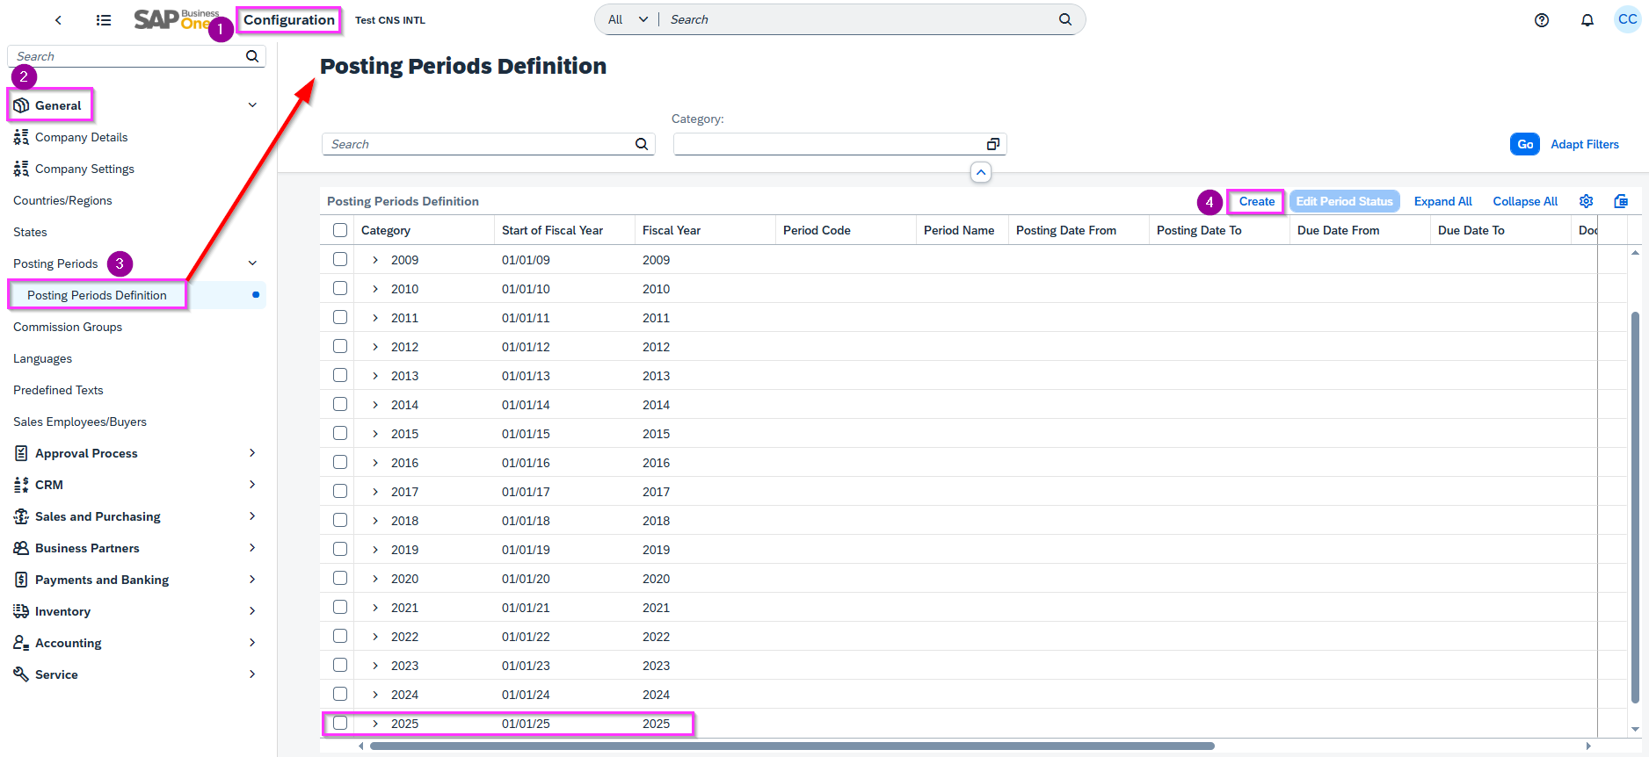Screen dimensions: 1649x757
Task: Click the Inventory icon
Action: coord(21,611)
